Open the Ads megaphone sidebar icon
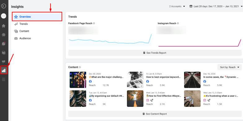Screen dimensions: 243x121 tap(4, 62)
